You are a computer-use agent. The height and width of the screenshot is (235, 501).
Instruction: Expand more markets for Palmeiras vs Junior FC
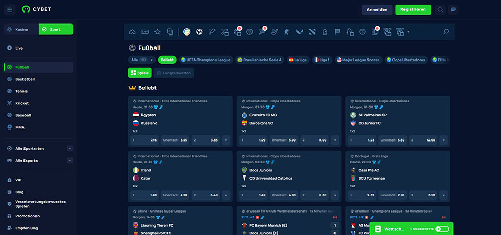tap(444, 140)
